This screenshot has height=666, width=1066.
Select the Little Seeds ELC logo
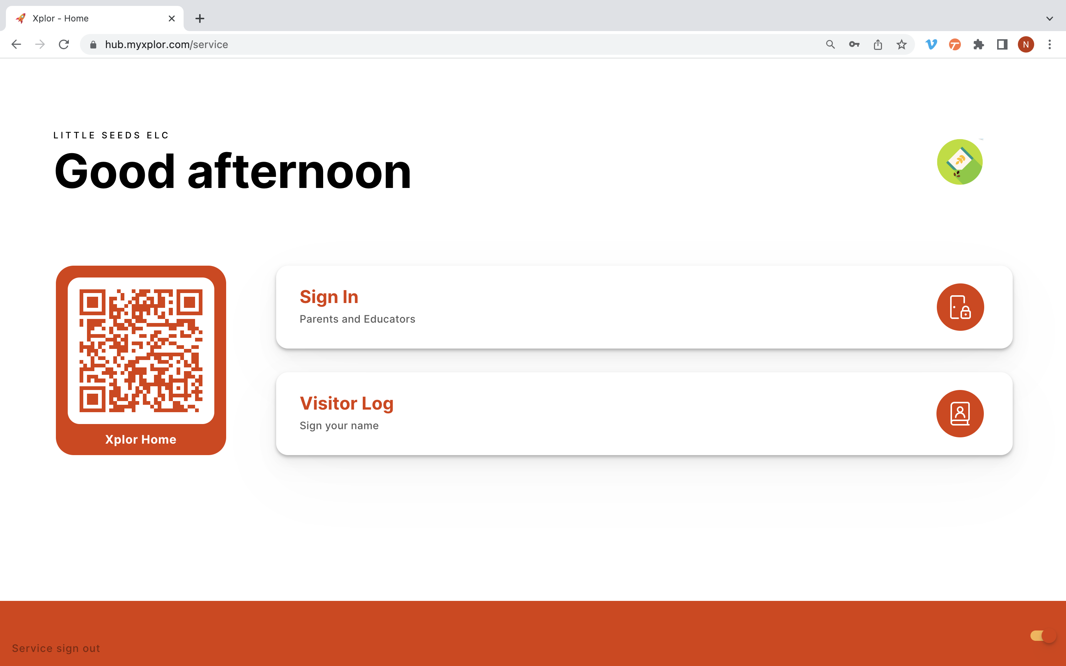click(959, 162)
